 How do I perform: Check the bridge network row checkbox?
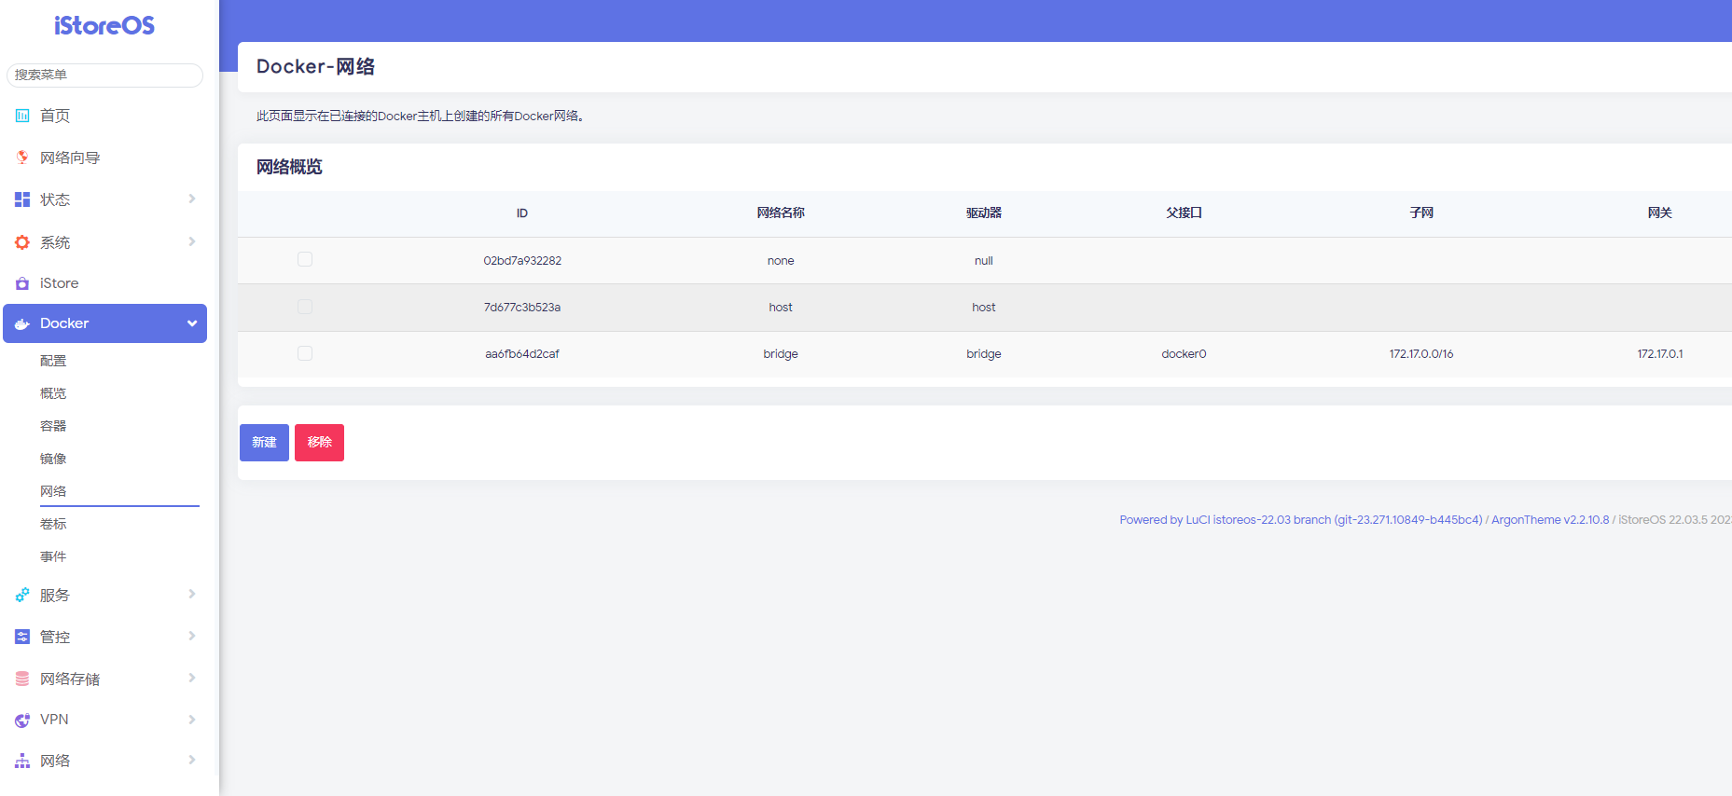coord(305,353)
